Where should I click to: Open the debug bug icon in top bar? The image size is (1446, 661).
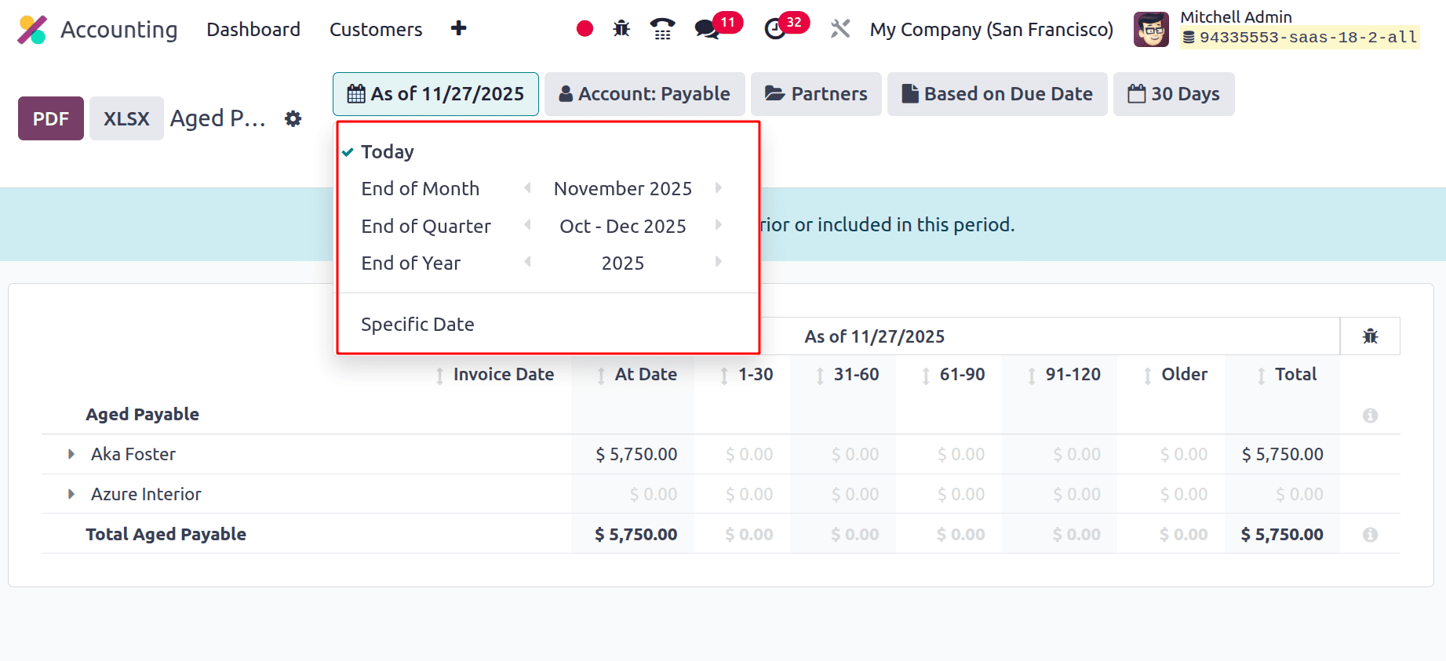tap(621, 29)
